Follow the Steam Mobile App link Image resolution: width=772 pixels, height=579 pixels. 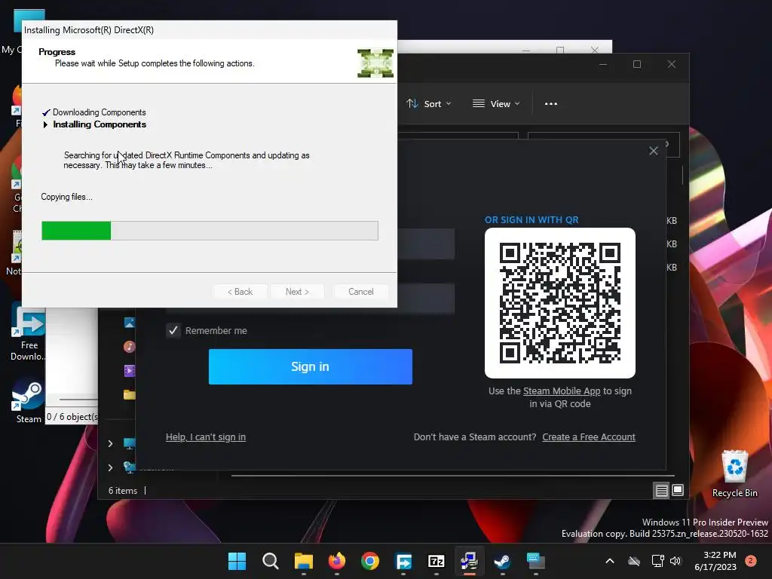[x=562, y=391]
